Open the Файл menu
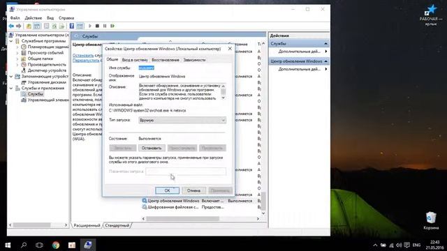 15,18
